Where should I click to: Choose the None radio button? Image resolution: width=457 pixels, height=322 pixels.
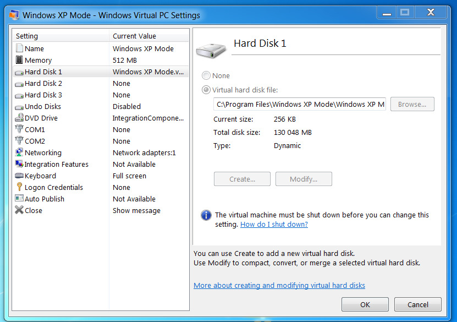tap(206, 75)
